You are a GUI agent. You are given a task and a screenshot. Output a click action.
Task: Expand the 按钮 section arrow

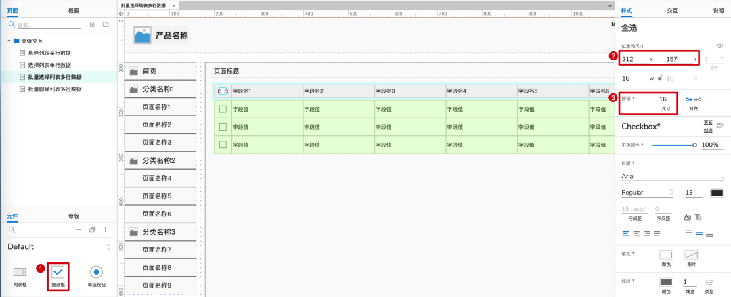tap(634, 98)
